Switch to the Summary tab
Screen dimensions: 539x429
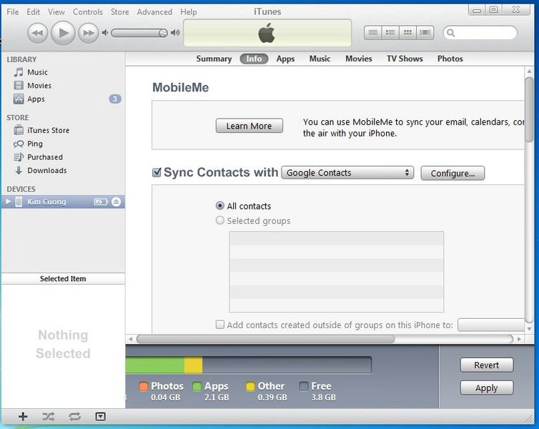(214, 59)
